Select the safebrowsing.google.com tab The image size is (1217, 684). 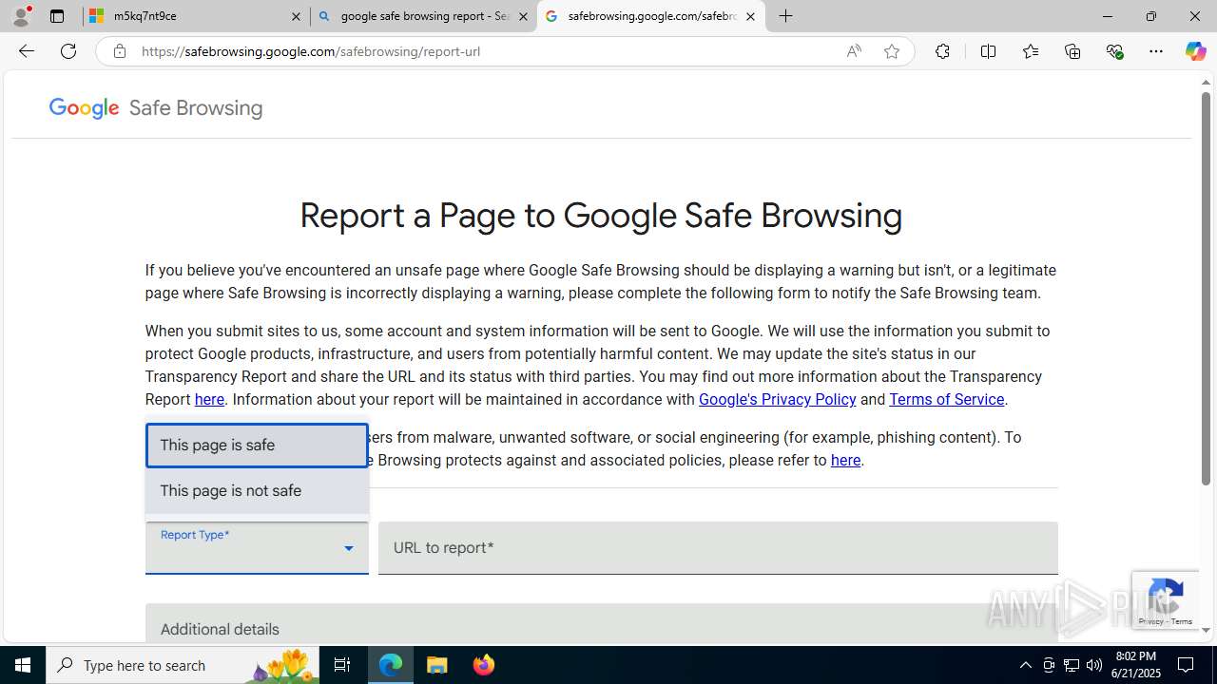(650, 16)
